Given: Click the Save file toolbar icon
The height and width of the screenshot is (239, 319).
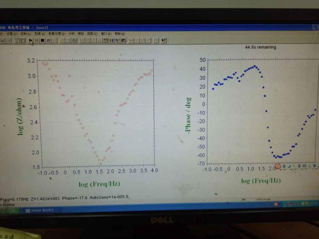Looking at the screenshot, I should point(2,40).
